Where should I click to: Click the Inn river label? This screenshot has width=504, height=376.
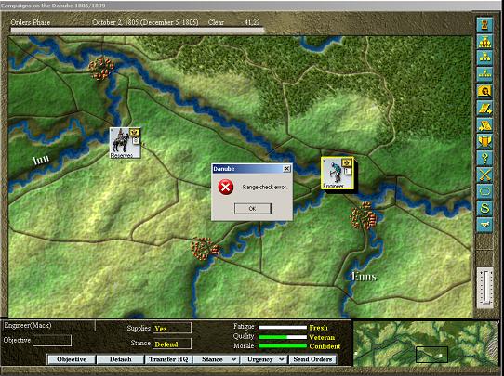[x=41, y=160]
